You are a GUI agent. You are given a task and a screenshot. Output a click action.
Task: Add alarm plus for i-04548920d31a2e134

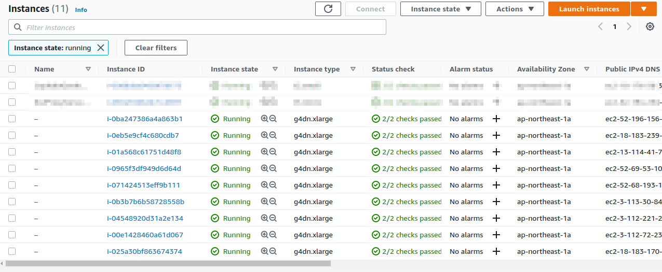point(496,218)
